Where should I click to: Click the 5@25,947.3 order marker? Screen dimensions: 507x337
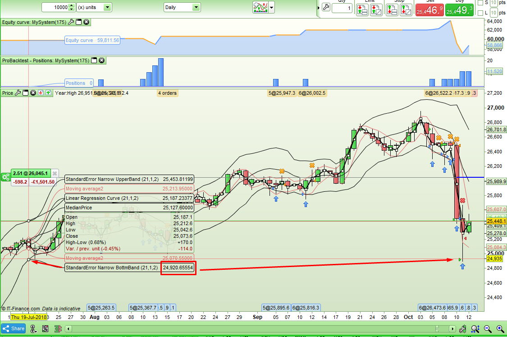click(x=282, y=93)
